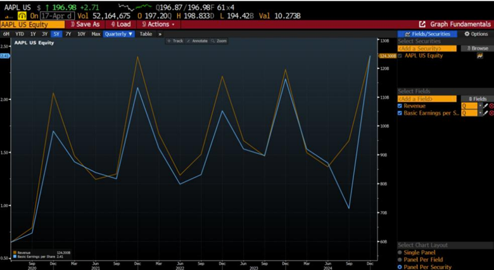This screenshot has width=494, height=270.
Task: Select the 6M time range
Action: tap(6, 34)
